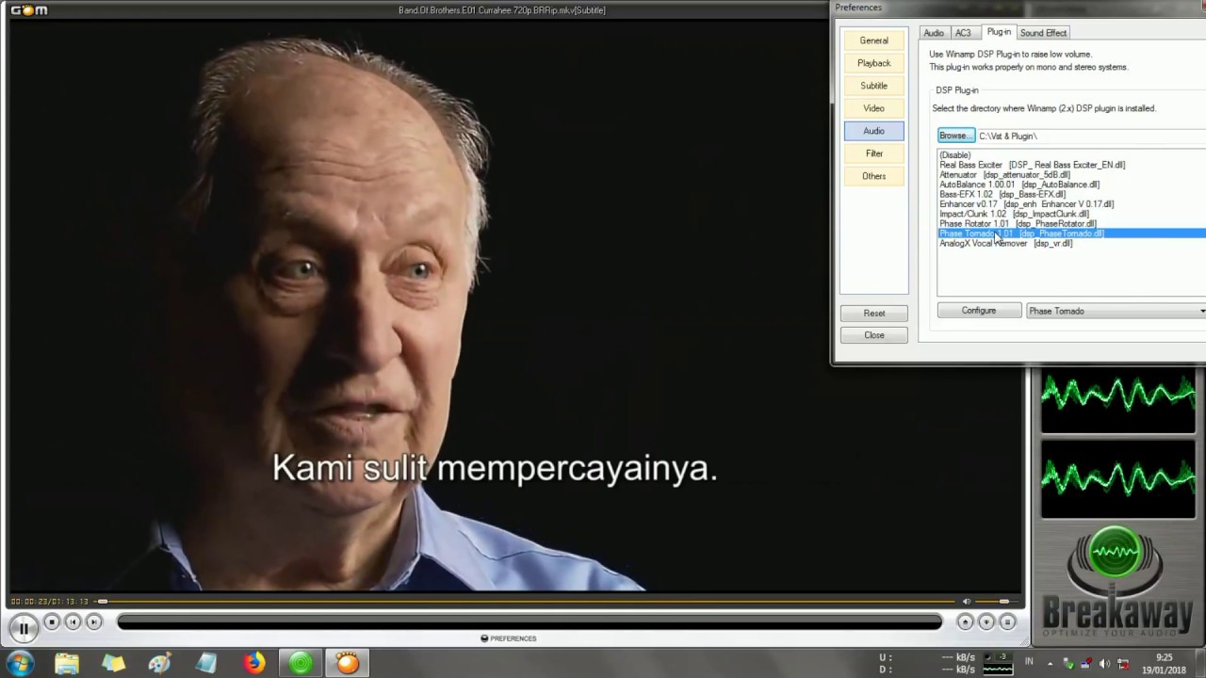Open the Filter preferences category
Viewport: 1206px width, 678px height.
873,153
